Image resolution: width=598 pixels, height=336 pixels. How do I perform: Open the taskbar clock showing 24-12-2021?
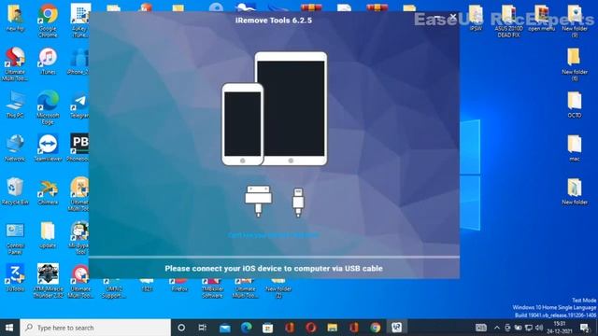560,328
